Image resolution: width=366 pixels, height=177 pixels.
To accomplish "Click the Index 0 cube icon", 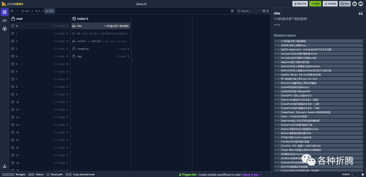I will click(x=74, y=19).
